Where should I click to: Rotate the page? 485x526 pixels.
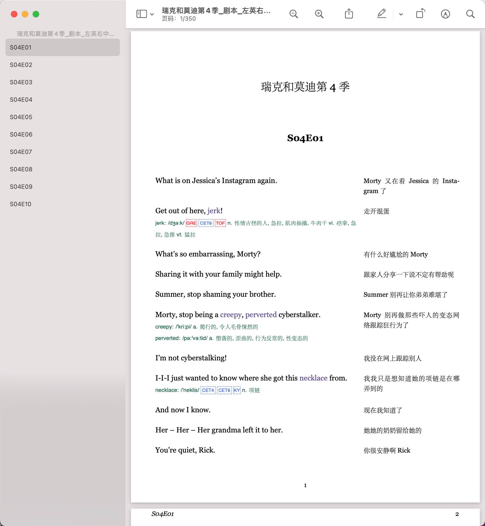coord(420,14)
